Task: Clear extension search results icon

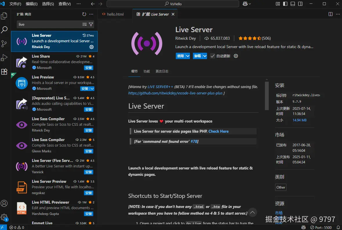Action: [84, 24]
